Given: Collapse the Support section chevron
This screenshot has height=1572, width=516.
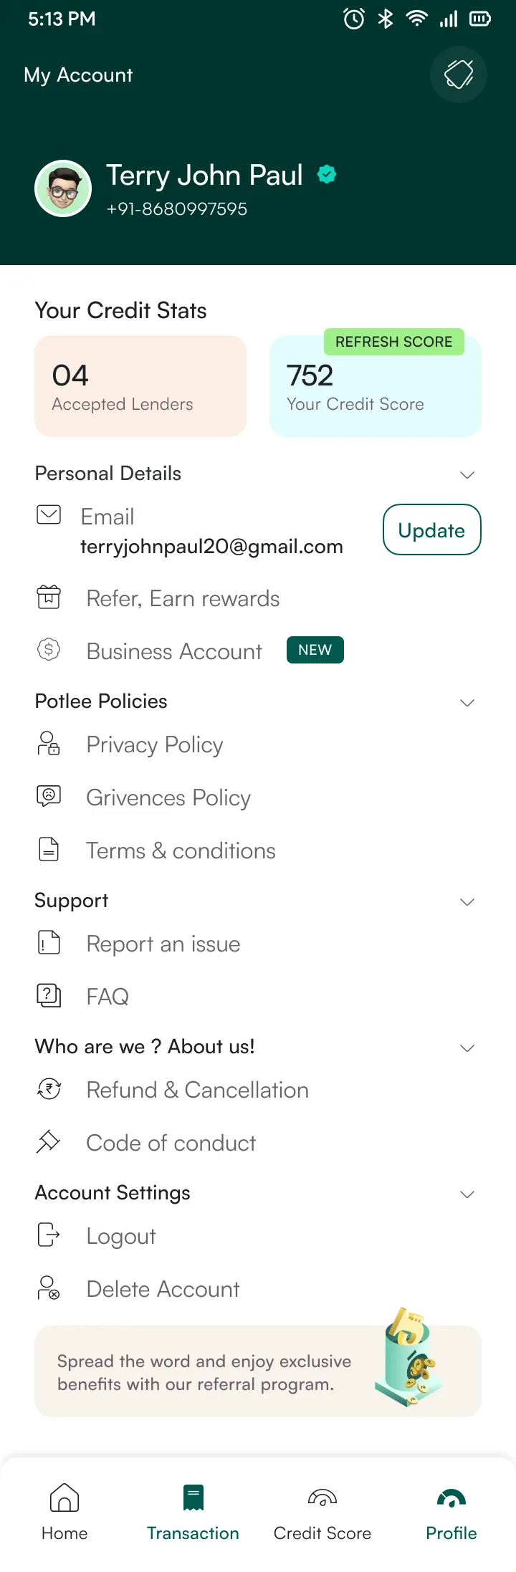Looking at the screenshot, I should tap(467, 901).
